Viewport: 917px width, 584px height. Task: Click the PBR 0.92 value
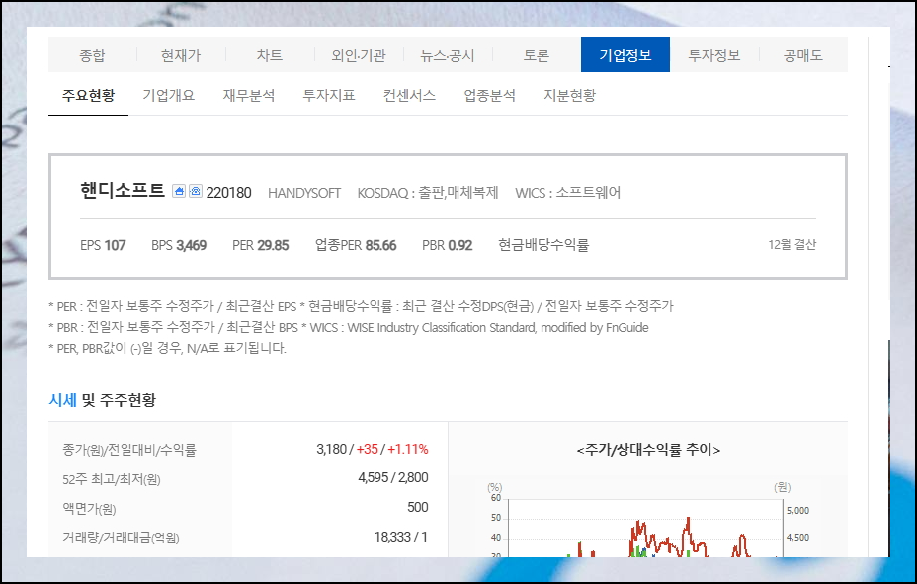pyautogui.click(x=448, y=245)
